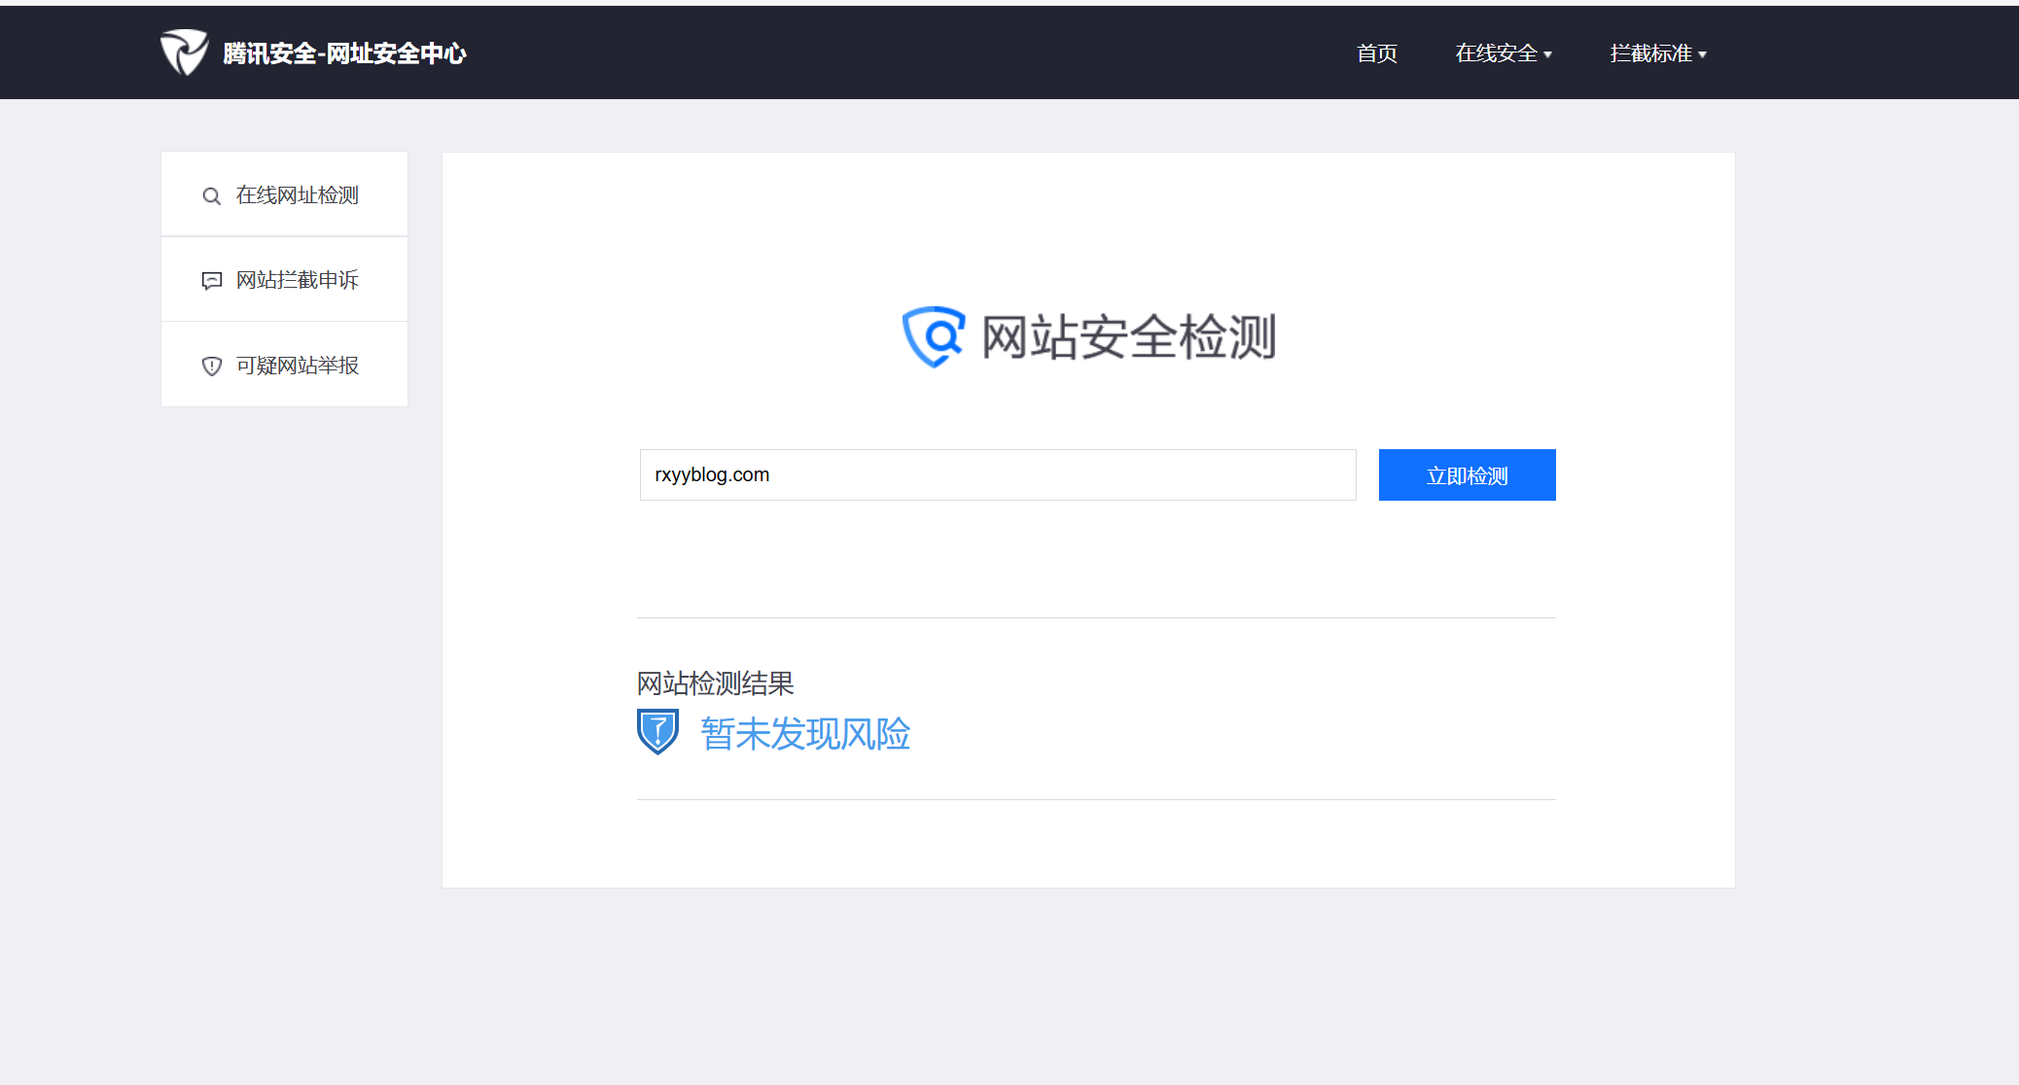Viewport: 2019px width, 1085px height.
Task: Click the Tencent Security shield logo
Action: 184,52
